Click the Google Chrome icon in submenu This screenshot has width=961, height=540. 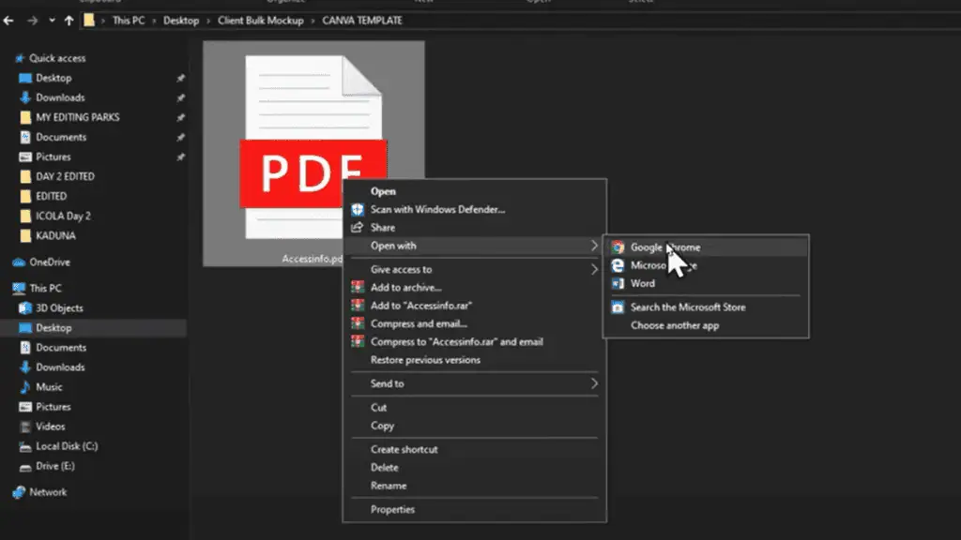(x=618, y=247)
